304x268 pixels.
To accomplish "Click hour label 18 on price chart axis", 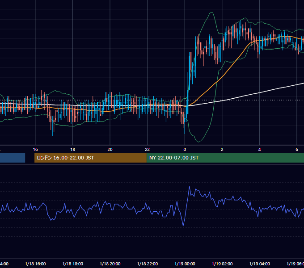I will pyautogui.click(x=73, y=149).
